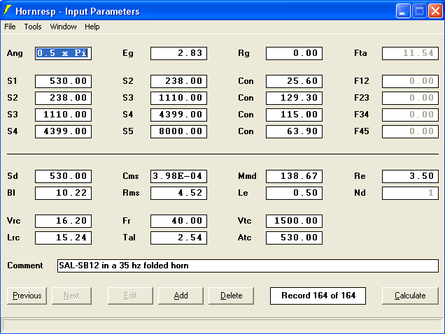Screen dimensions: 445x334
Task: Click the Comment text field
Action: coord(248,266)
